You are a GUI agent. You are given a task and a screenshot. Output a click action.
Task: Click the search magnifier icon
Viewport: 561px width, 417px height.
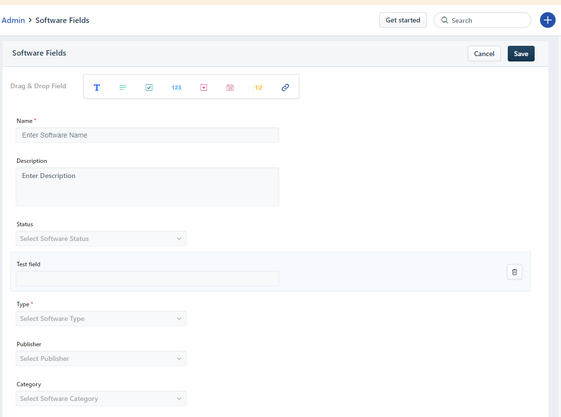click(x=444, y=20)
